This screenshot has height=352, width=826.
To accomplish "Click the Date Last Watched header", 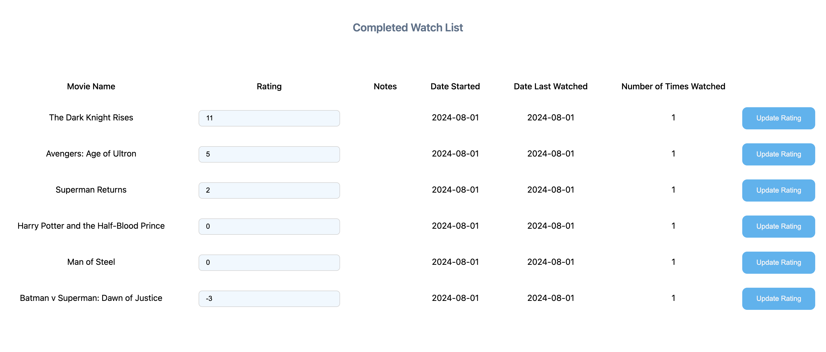I will [550, 86].
